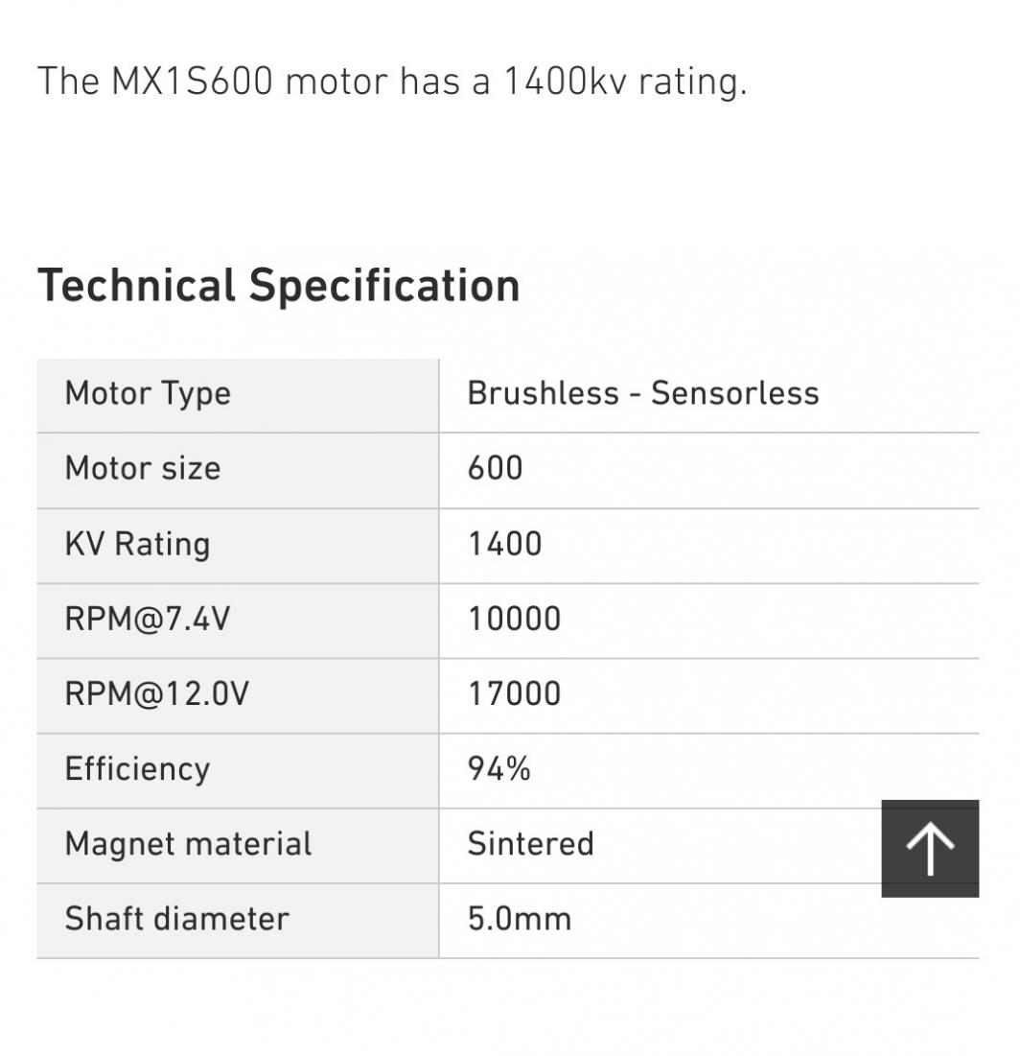Click the scroll-to-top arrow button
This screenshot has height=1056, width=1020.
click(x=930, y=849)
